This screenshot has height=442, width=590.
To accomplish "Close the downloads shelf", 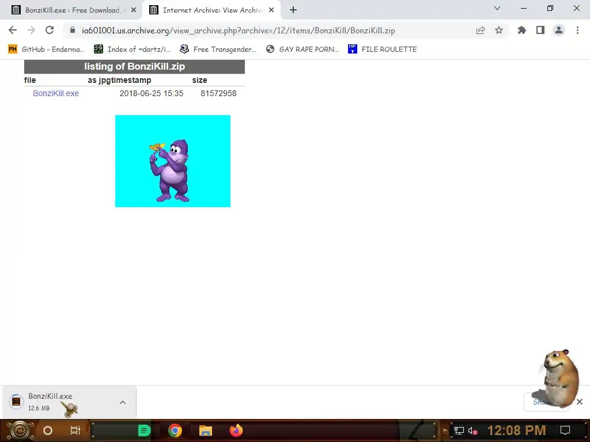I will tap(580, 402).
